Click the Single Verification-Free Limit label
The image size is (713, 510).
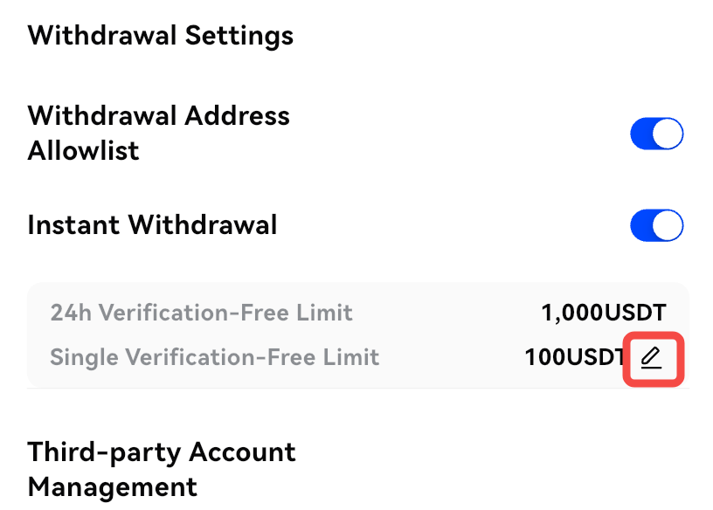coord(215,357)
